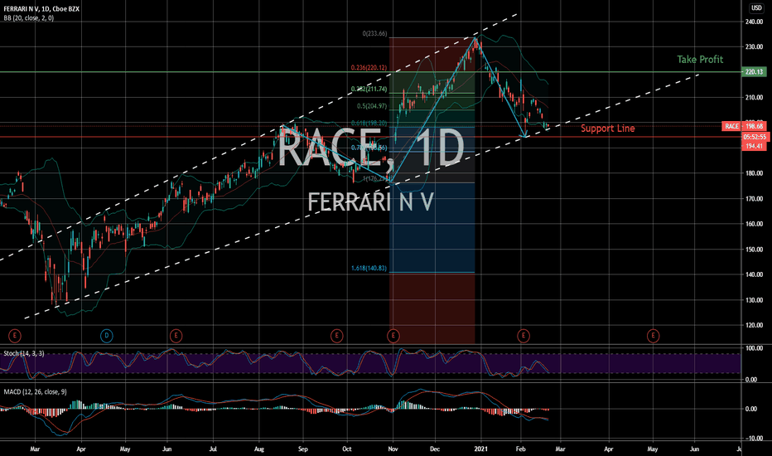The image size is (772, 456).
Task: Select the Support Line text label
Action: (x=607, y=129)
